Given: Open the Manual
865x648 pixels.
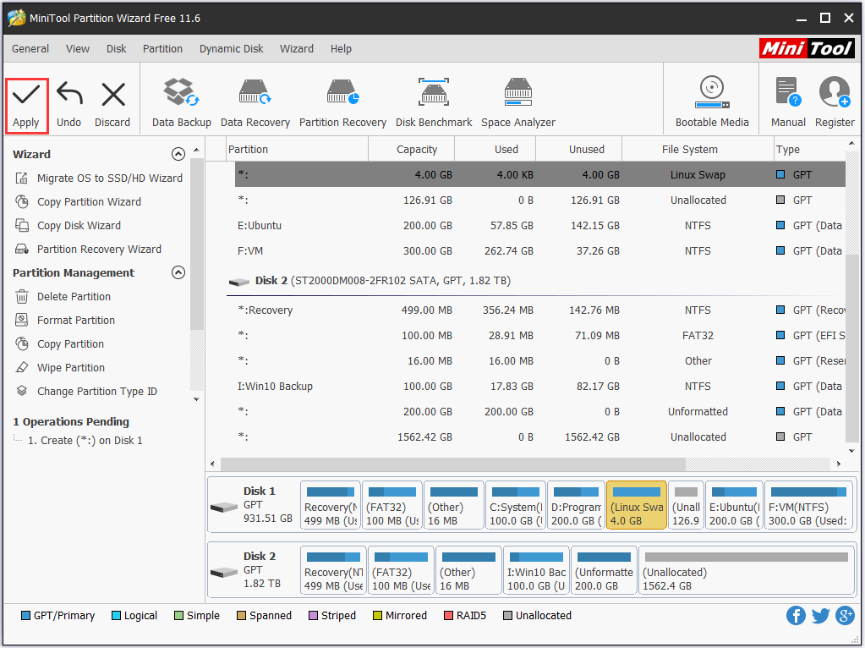Looking at the screenshot, I should [x=788, y=104].
